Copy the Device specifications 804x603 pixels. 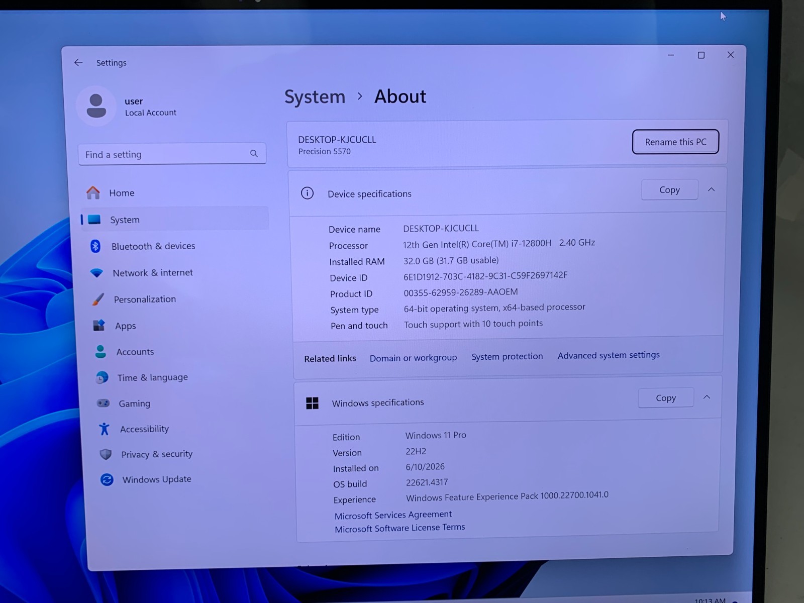coord(669,189)
